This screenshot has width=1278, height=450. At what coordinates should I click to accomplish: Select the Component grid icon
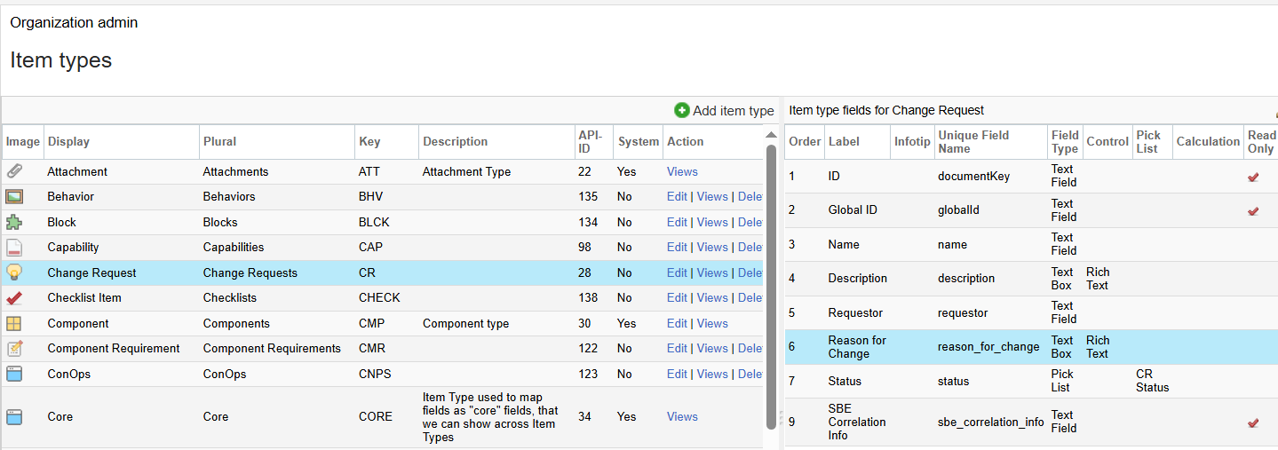14,324
